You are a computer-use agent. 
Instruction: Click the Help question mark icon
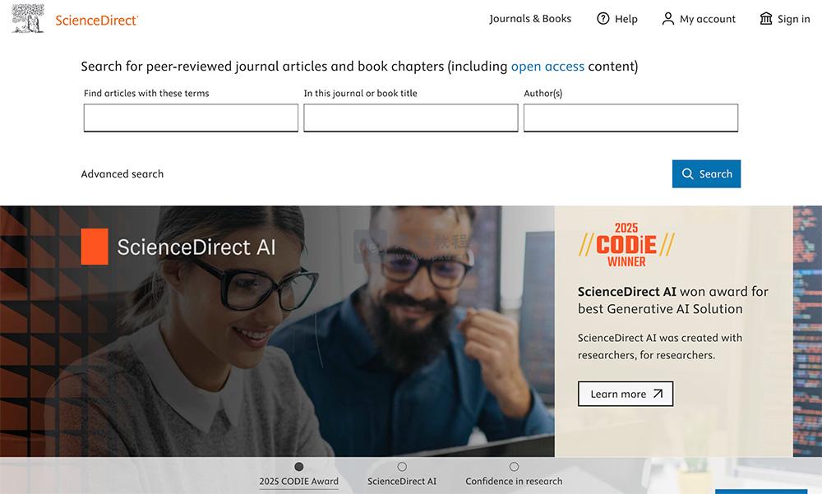point(603,19)
